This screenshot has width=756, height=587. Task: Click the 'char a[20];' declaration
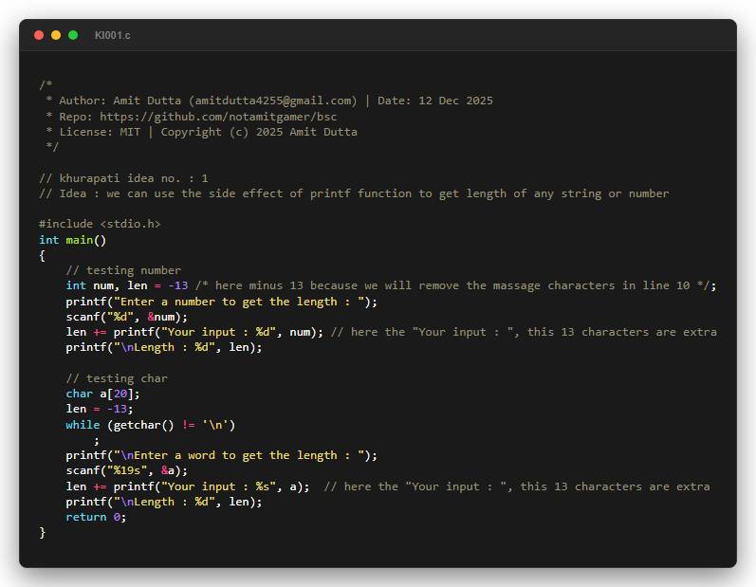[x=103, y=394]
